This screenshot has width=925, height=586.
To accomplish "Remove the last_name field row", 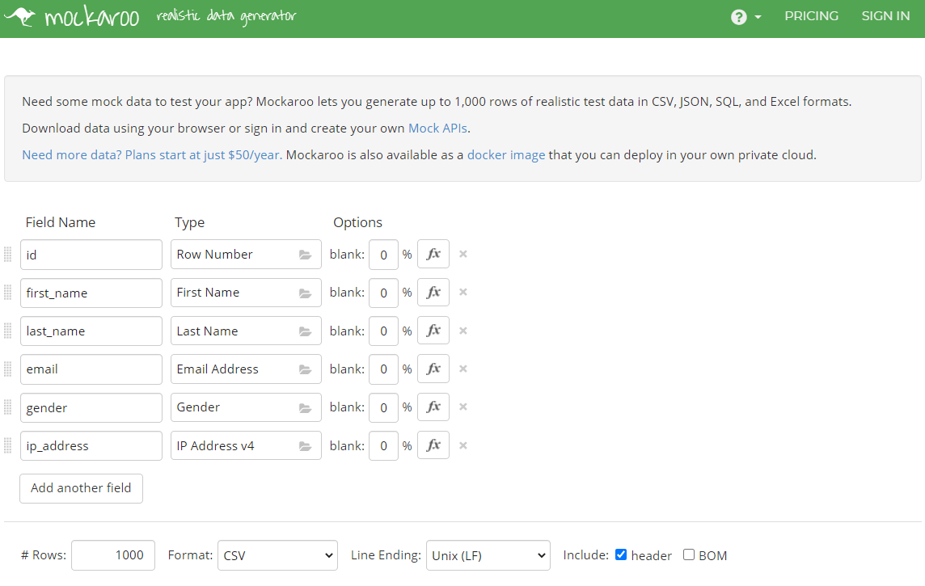I will click(x=463, y=331).
